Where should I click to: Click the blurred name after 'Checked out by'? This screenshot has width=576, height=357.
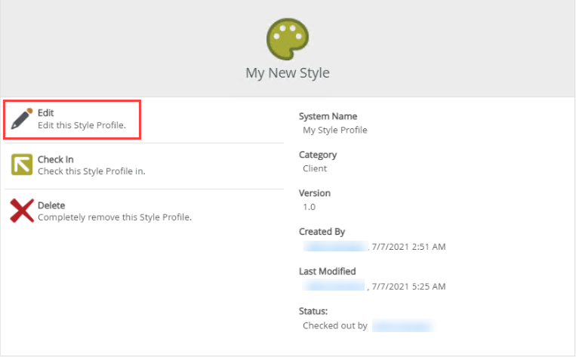tap(402, 326)
